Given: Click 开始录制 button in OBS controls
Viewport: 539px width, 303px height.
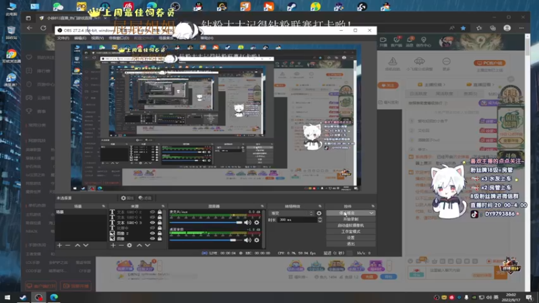Looking at the screenshot, I should click(x=350, y=220).
